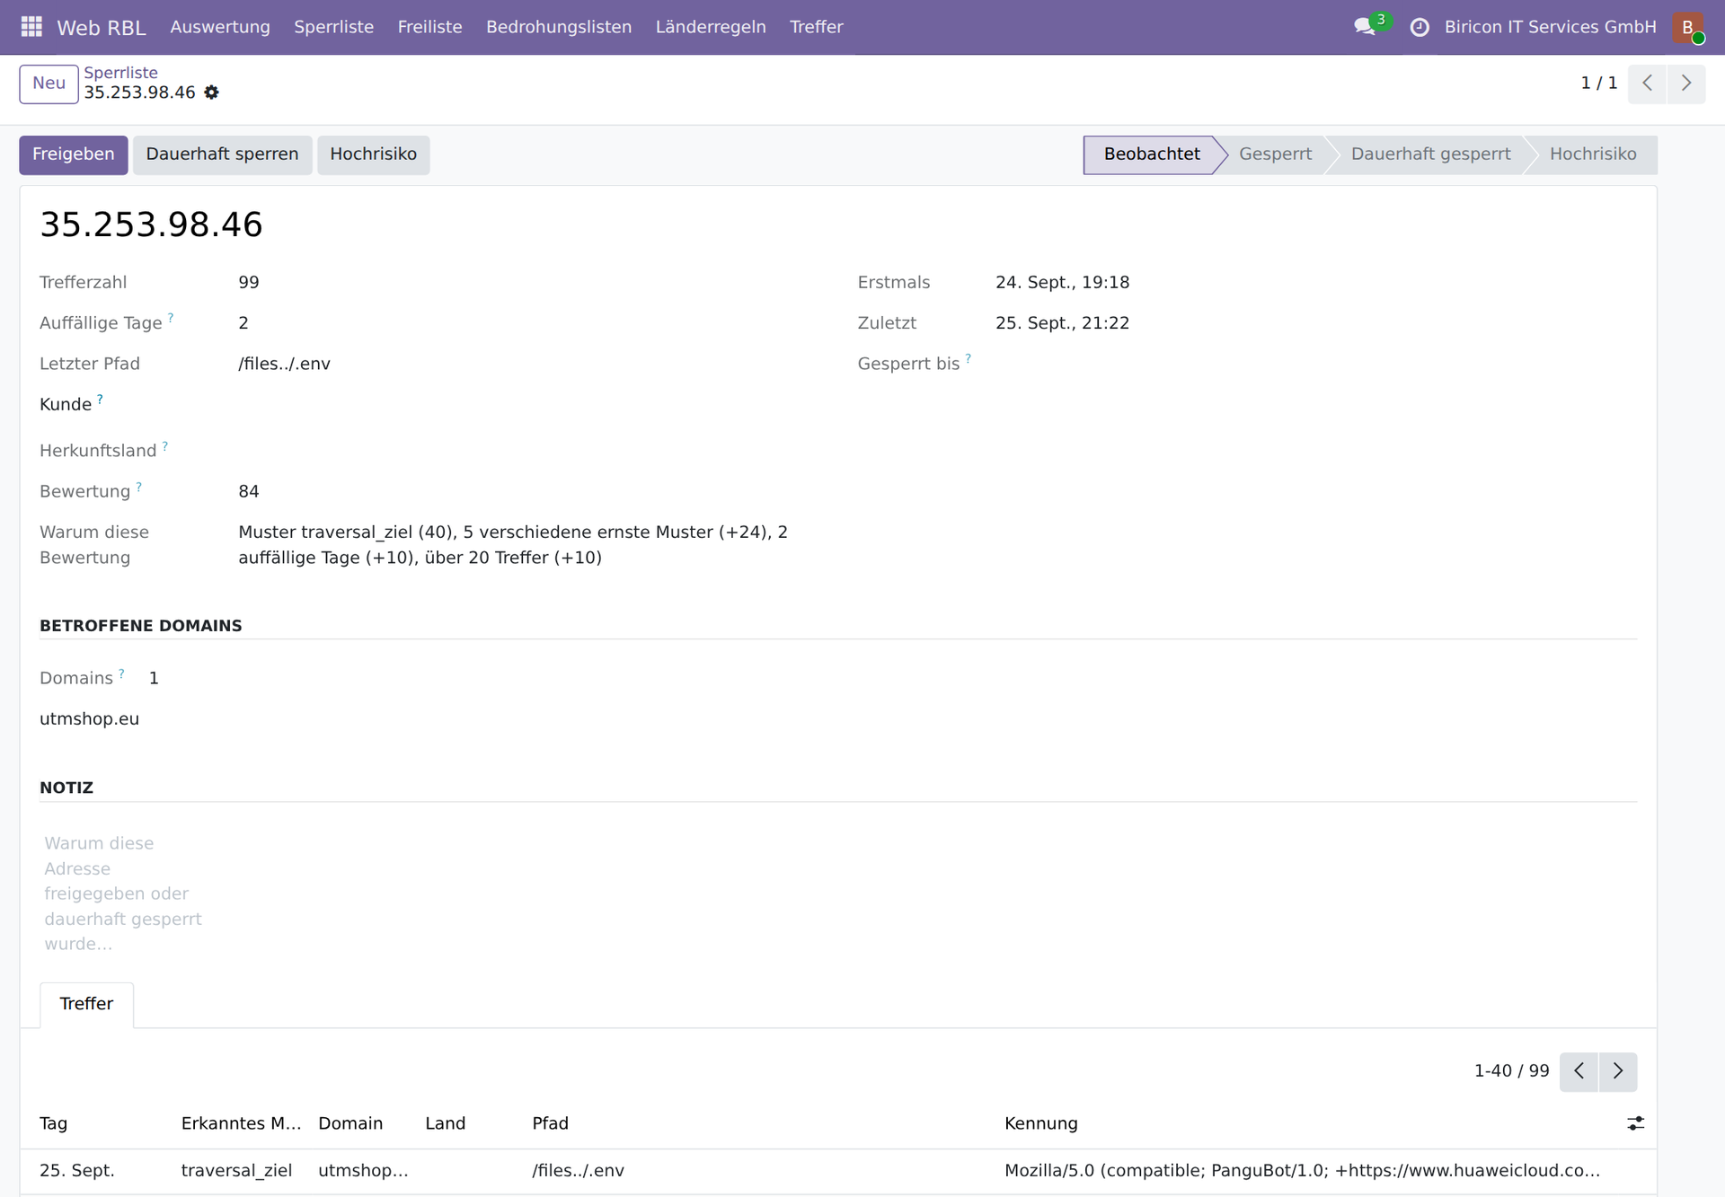Show next page of Treffer list
Viewport: 1725px width, 1197px height.
[x=1618, y=1071]
